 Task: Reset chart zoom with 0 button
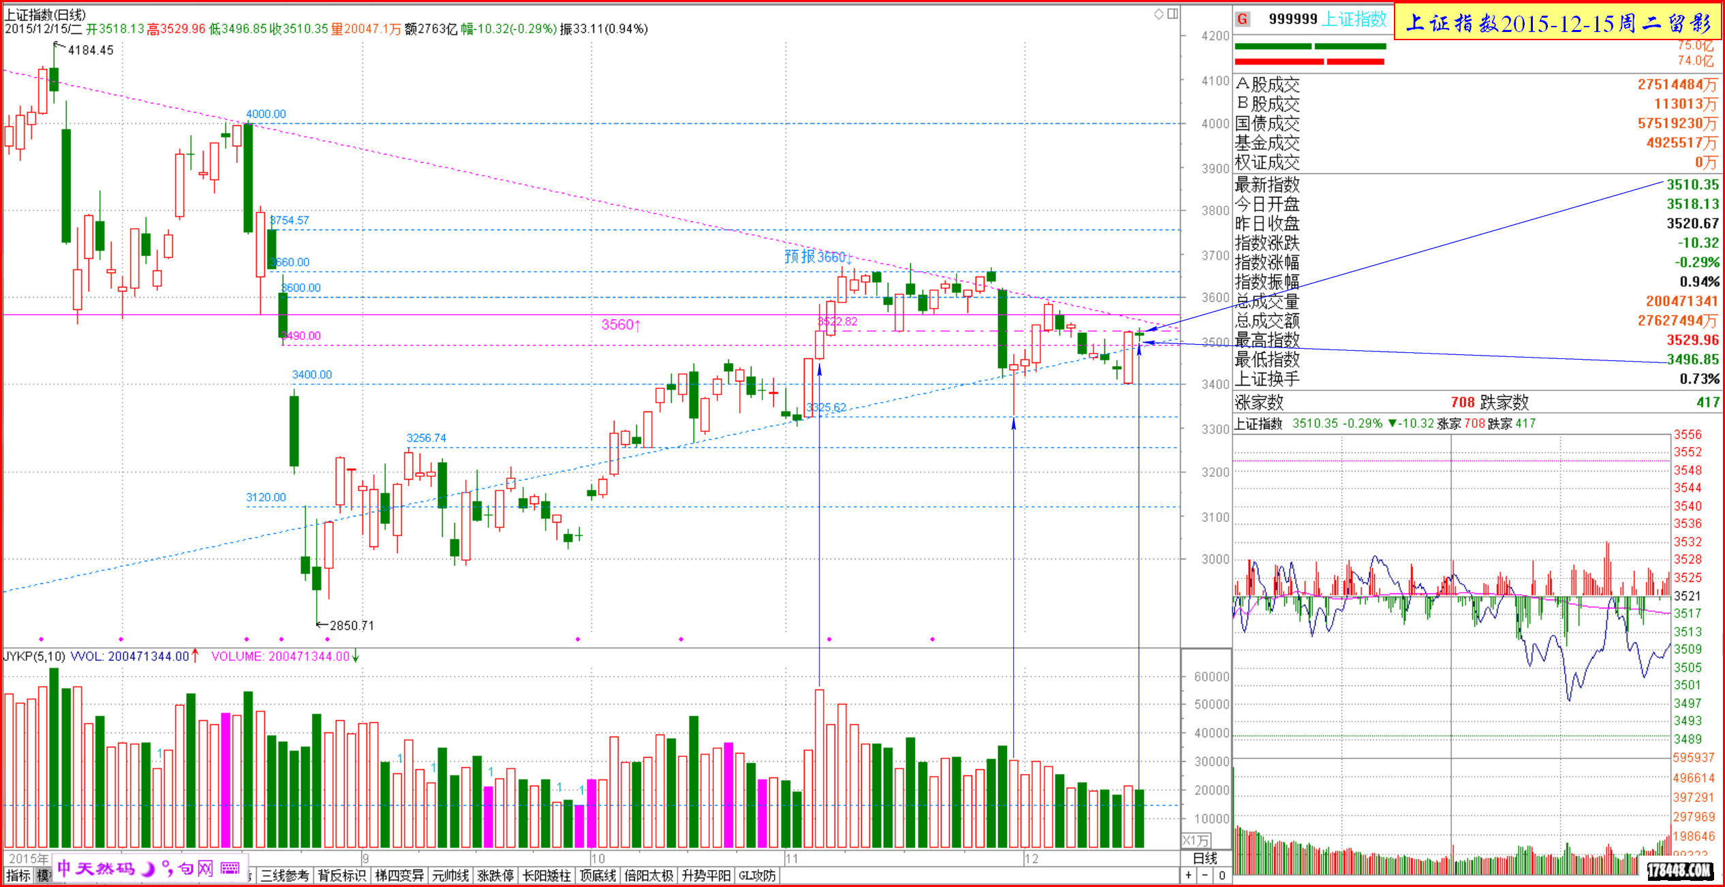point(1222,875)
